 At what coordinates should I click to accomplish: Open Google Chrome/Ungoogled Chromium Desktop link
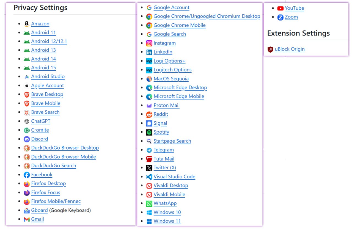pos(207,16)
